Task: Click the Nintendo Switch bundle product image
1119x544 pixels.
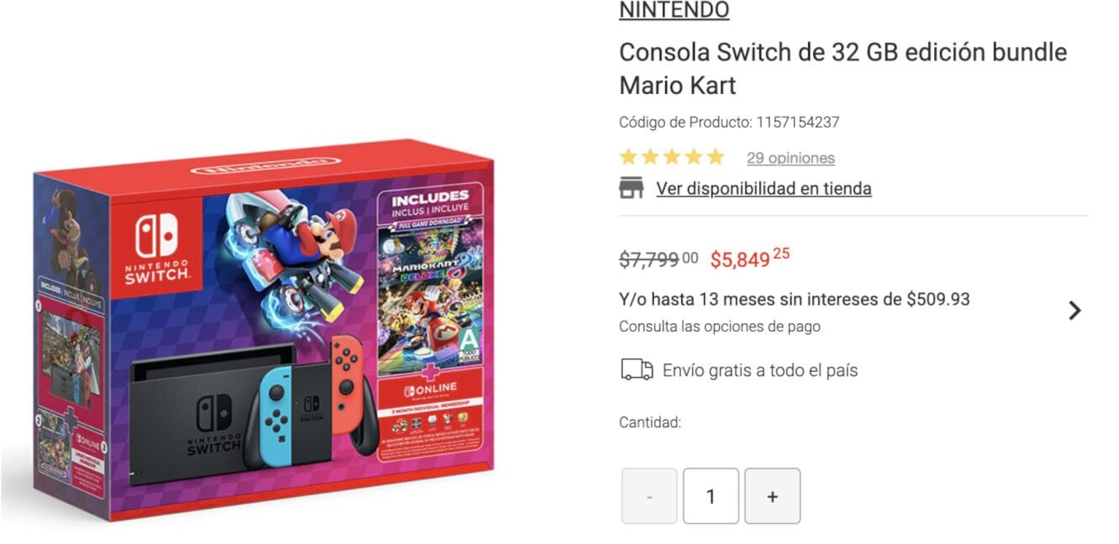Action: click(x=265, y=332)
